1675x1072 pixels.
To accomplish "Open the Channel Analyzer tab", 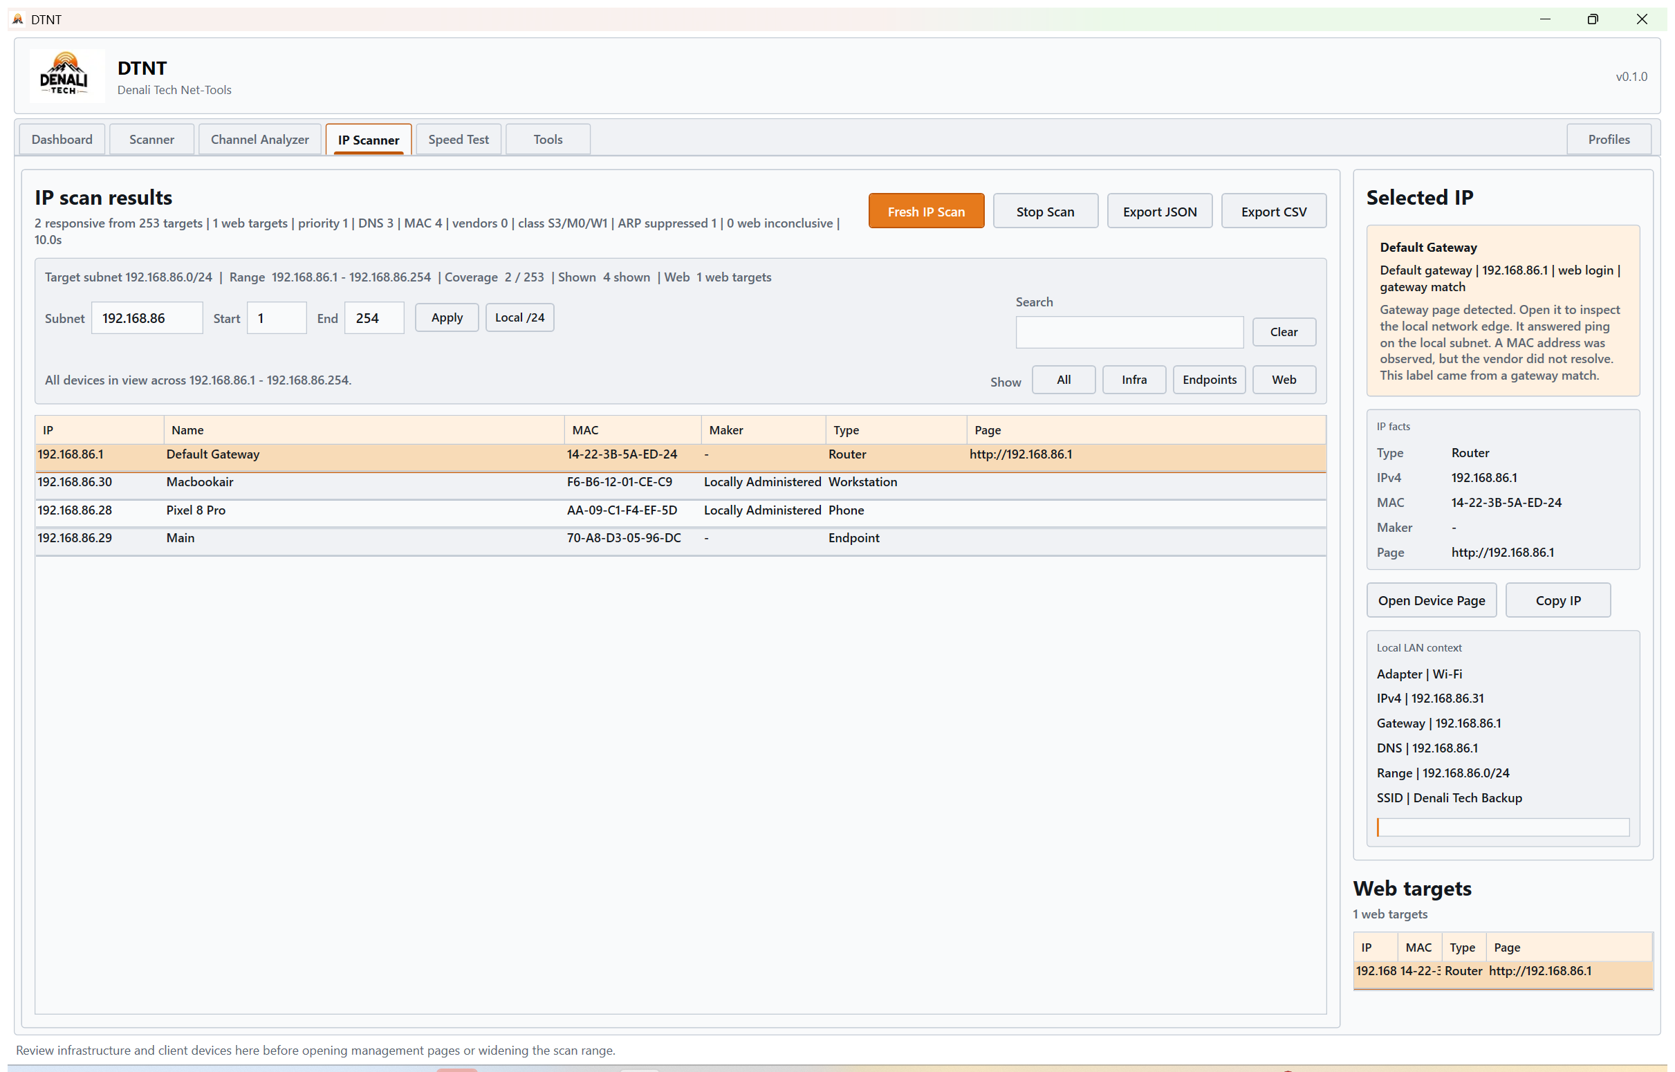I will coord(259,139).
